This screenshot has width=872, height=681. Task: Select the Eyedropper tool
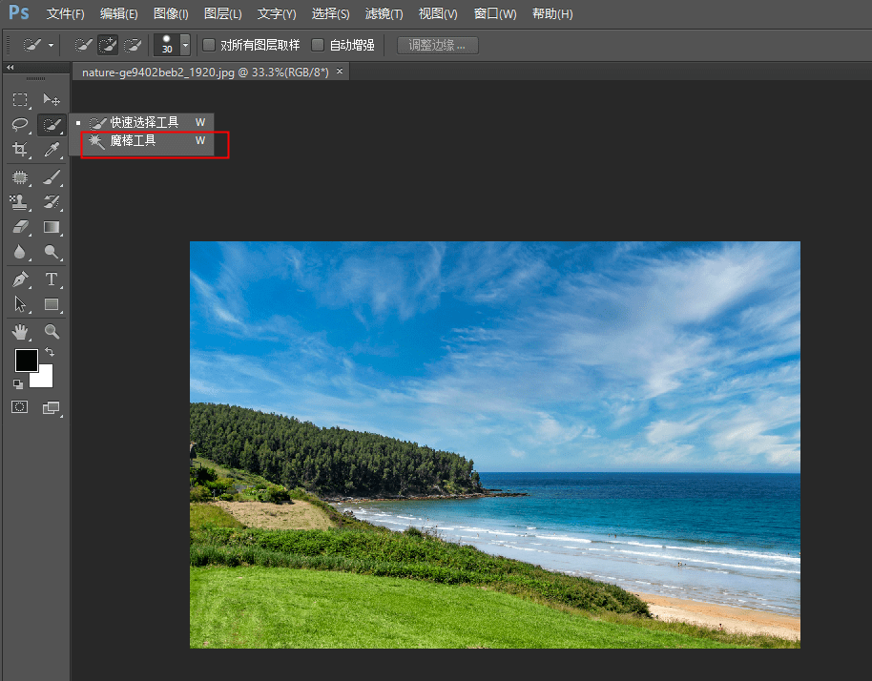(x=52, y=150)
